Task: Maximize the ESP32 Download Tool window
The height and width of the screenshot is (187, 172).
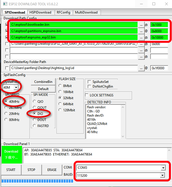Action: pos(154,4)
